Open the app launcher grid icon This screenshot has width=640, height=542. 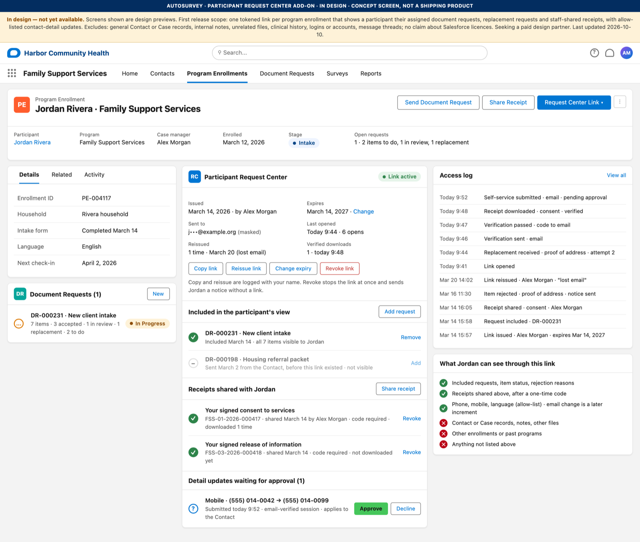[12, 73]
